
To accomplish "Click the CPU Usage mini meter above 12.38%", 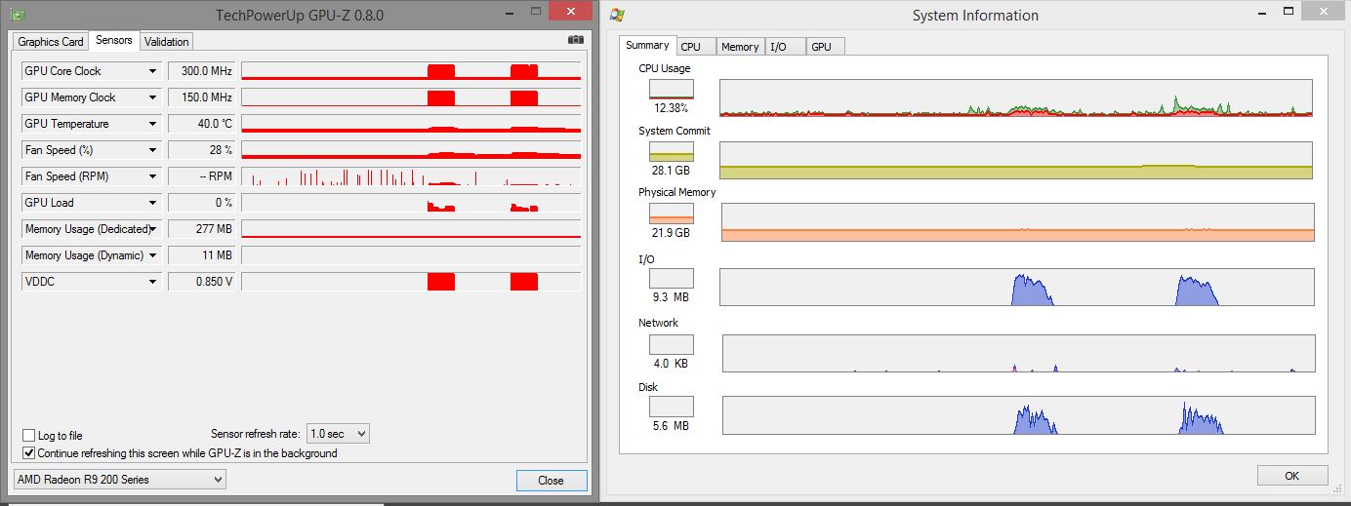I will click(x=672, y=90).
